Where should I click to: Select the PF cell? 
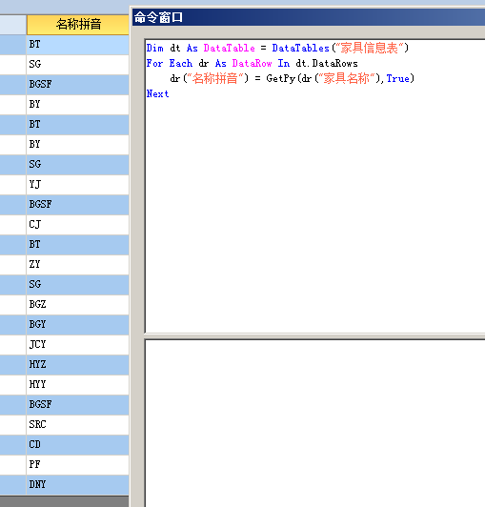tap(78, 465)
